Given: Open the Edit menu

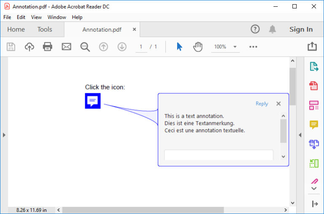Looking at the screenshot, I should coord(21,17).
